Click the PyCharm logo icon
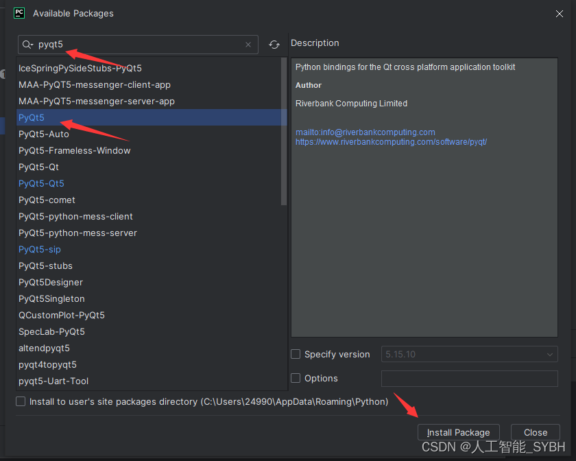The width and height of the screenshot is (576, 461). click(x=19, y=13)
